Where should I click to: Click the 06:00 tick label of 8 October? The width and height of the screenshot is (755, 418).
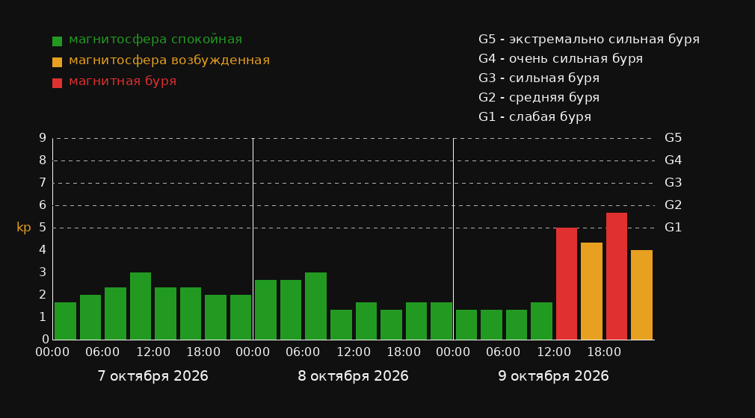coord(303,352)
